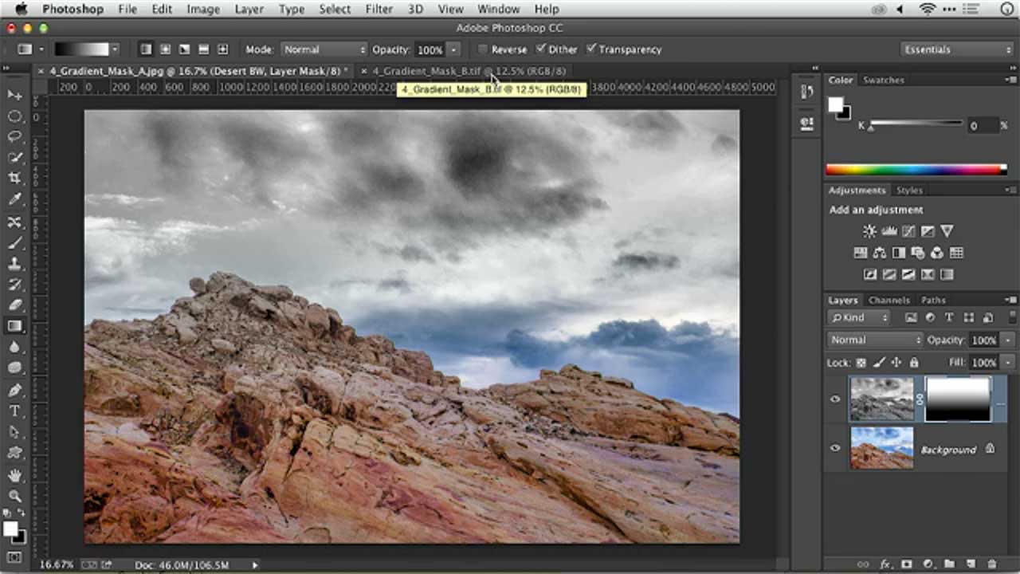1020x574 pixels.
Task: Select the Gradient tool in the toolbox
Action: (14, 325)
